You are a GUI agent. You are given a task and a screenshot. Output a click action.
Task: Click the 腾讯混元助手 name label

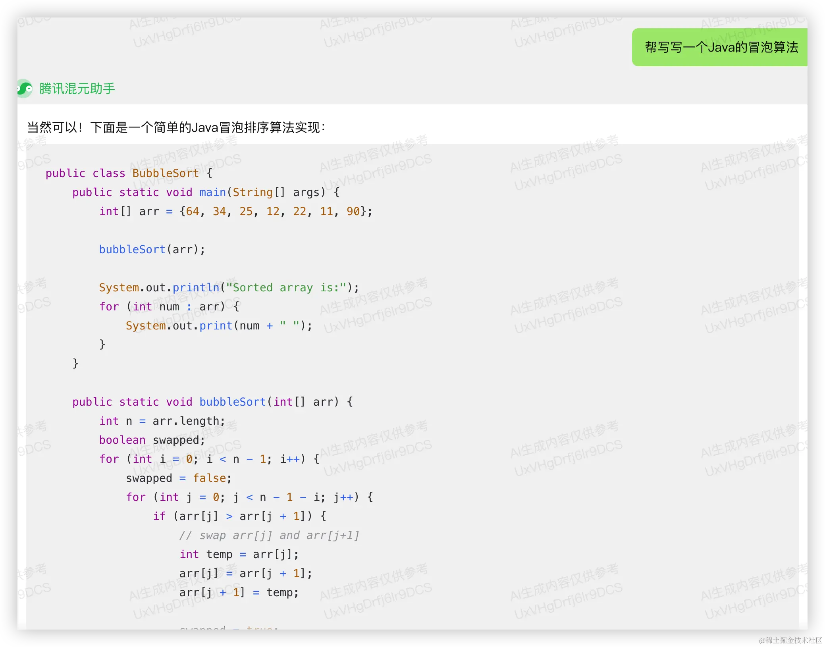tap(77, 89)
